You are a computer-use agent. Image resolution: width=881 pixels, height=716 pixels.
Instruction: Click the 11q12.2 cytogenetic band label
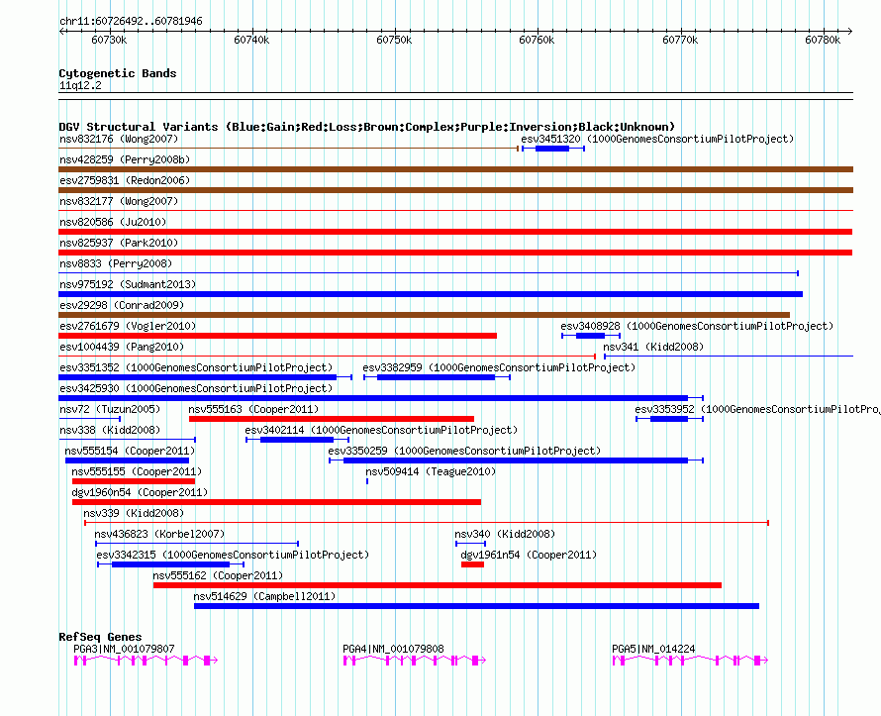(80, 85)
